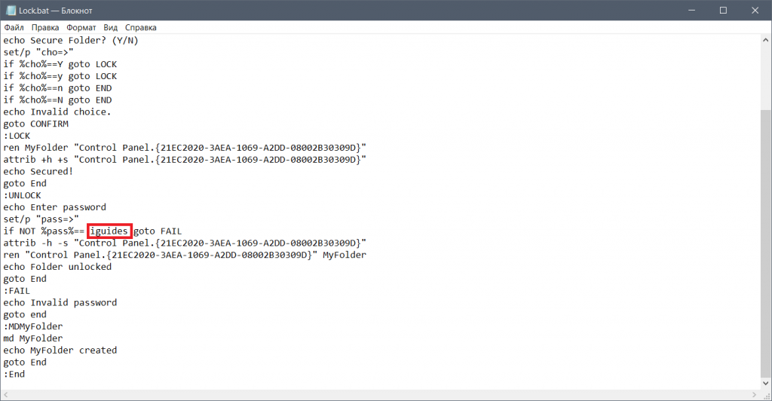Open the Справка menu
Screen dimensions: 772x401
coord(140,28)
